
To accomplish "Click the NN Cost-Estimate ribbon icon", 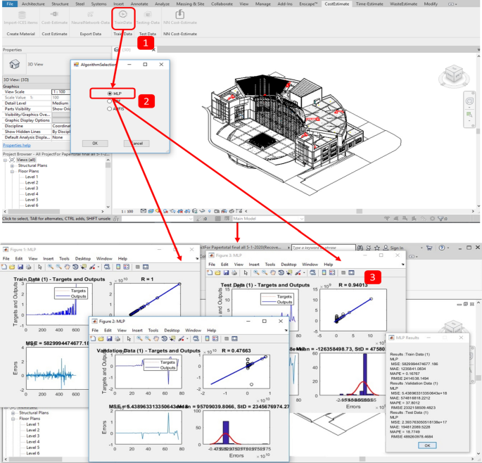I will pyautogui.click(x=180, y=14).
